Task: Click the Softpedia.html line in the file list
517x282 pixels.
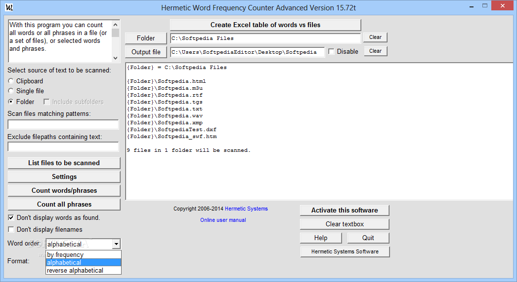Action: pos(167,81)
